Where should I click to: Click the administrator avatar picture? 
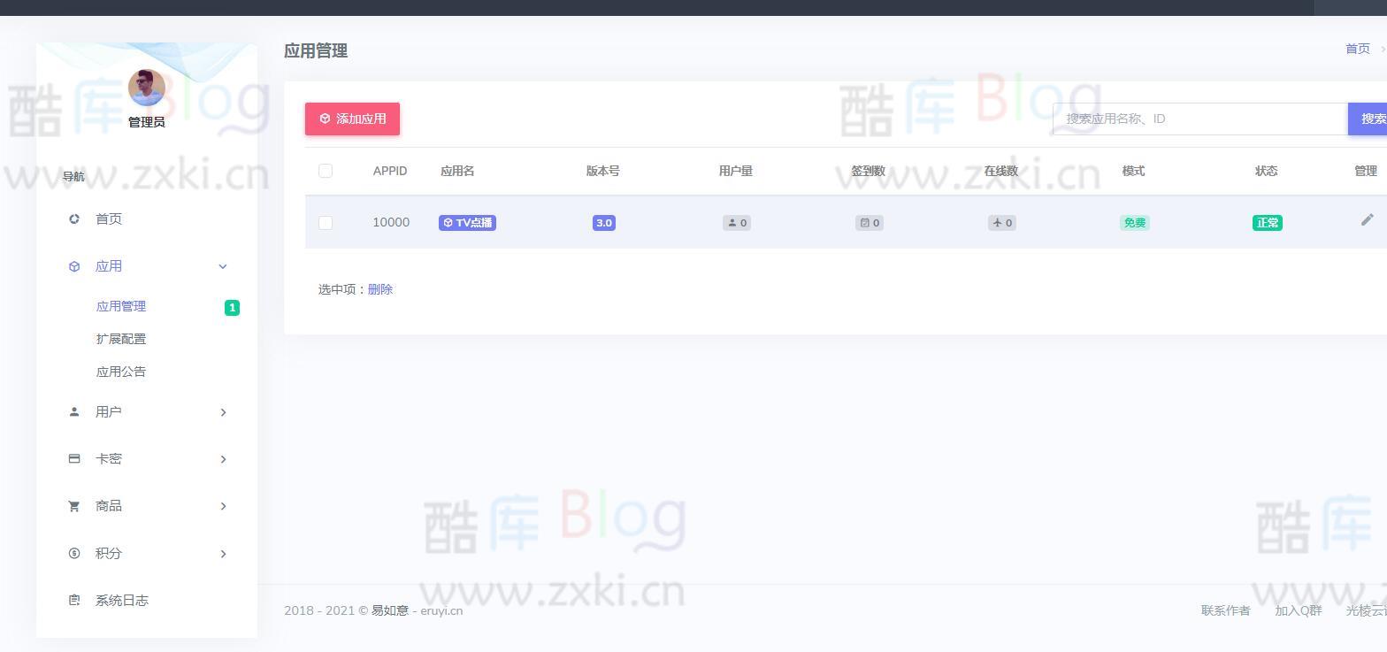pyautogui.click(x=147, y=88)
